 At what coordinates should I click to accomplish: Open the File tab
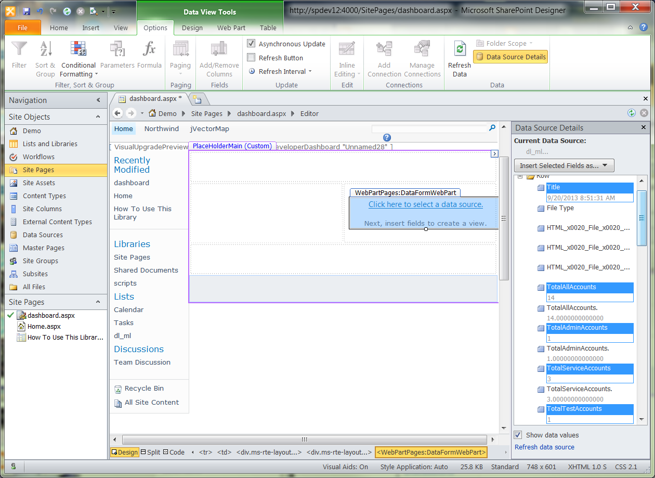[23, 28]
